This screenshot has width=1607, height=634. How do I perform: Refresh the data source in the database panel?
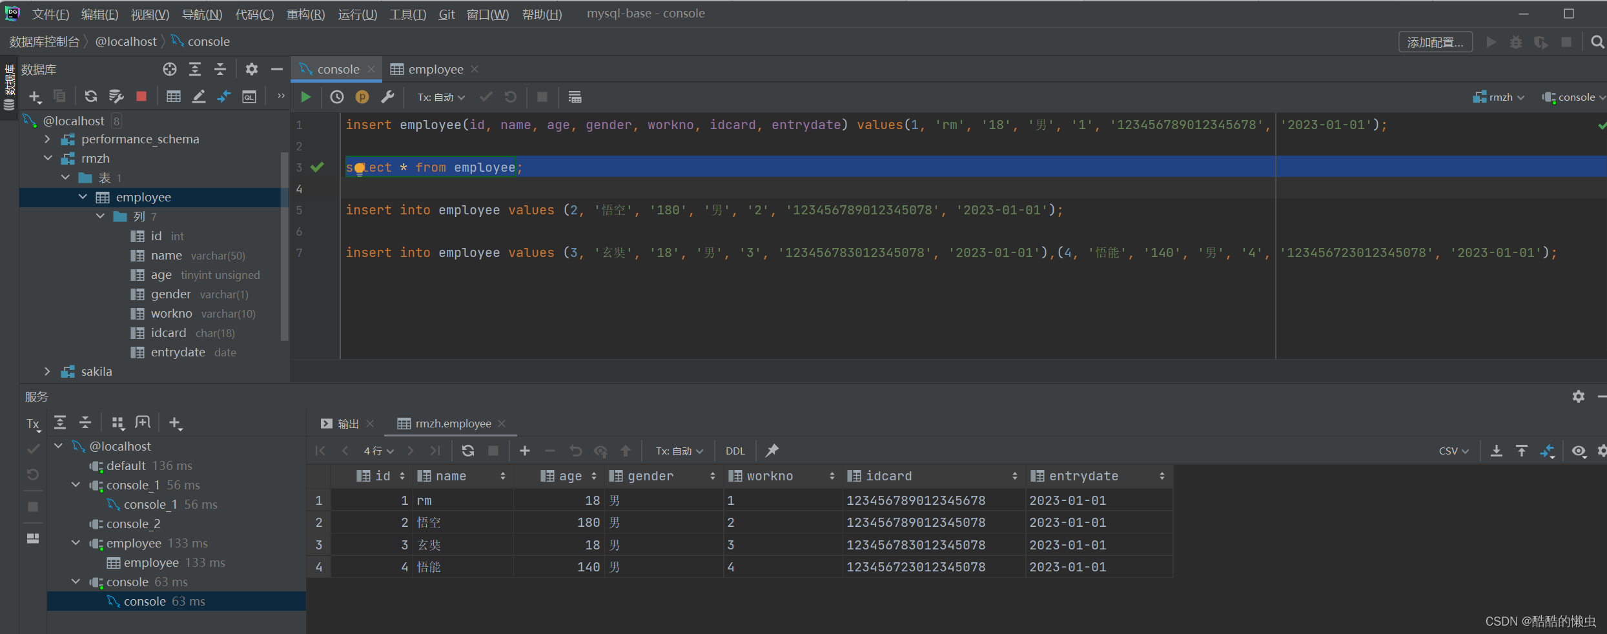pos(91,96)
